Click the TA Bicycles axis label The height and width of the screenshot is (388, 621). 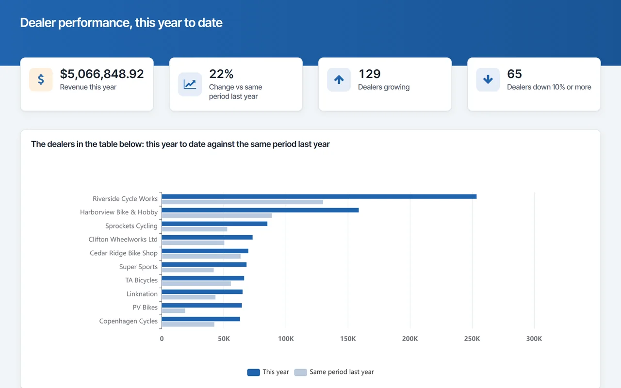click(x=142, y=280)
